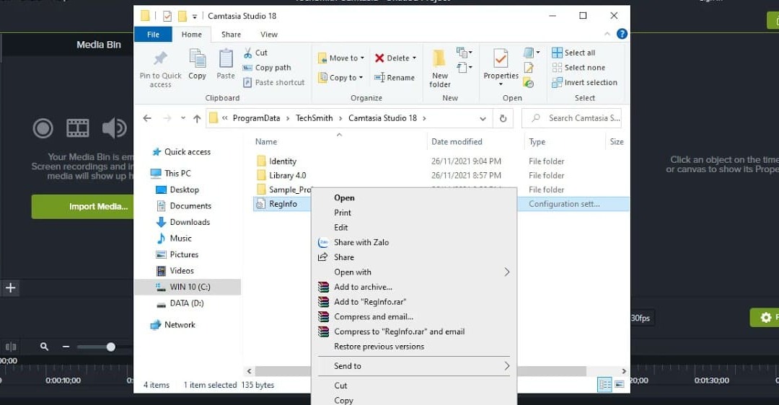The image size is (779, 405).
Task: Click the Up one level arrow
Action: (x=197, y=118)
